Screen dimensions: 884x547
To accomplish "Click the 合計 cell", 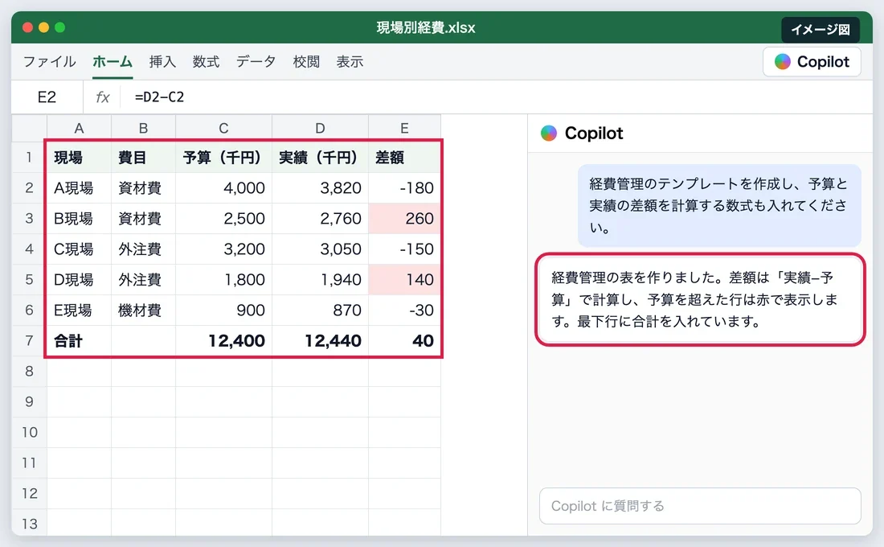I will pyautogui.click(x=79, y=340).
